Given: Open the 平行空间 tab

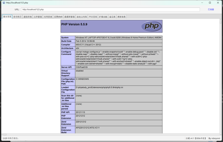Looking at the screenshot, I should coord(93,17).
